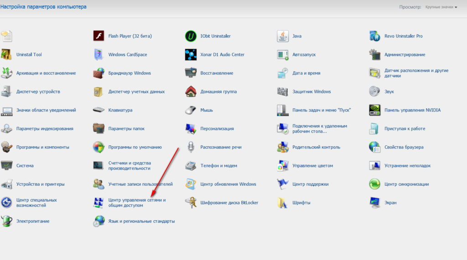467x260 pixels.
Task: Open Диспетчер учетных данных link
Action: pyautogui.click(x=136, y=92)
